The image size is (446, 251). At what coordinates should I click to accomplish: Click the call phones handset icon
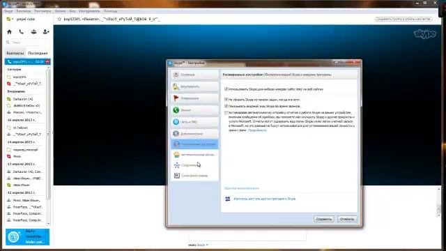pyautogui.click(x=22, y=31)
